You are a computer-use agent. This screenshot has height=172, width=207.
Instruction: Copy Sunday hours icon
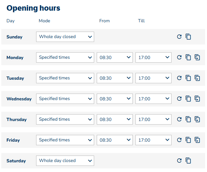pos(188,37)
